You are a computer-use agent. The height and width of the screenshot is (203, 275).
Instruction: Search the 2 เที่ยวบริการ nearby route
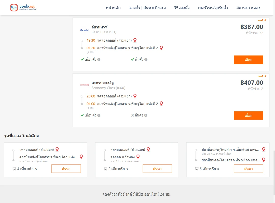157,169
